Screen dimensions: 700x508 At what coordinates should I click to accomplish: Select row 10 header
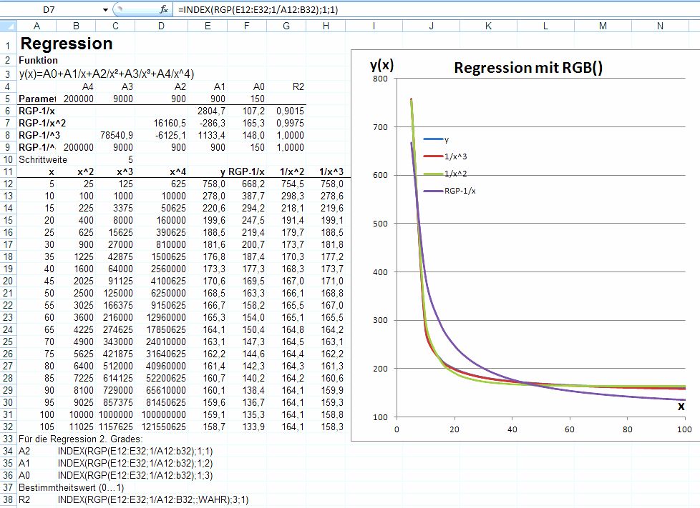[8, 159]
